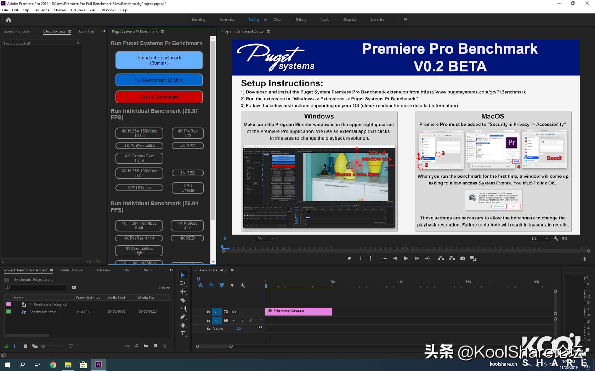Click the New Bin folder icon
Viewport: 595px width, 371px height.
pos(146,346)
